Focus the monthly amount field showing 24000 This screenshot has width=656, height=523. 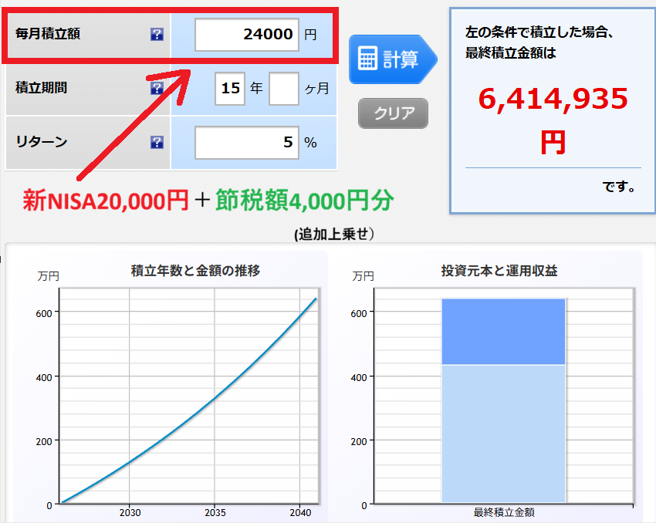[246, 35]
